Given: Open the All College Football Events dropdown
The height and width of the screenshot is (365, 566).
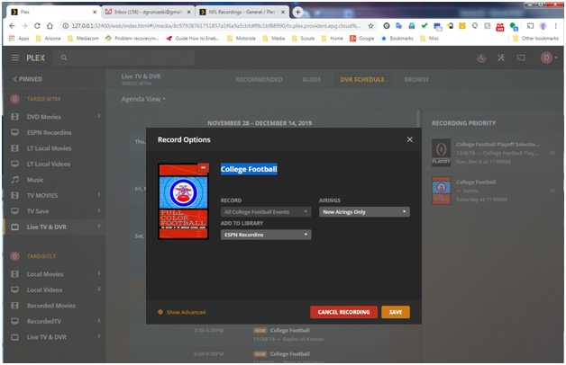Looking at the screenshot, I should [x=266, y=212].
